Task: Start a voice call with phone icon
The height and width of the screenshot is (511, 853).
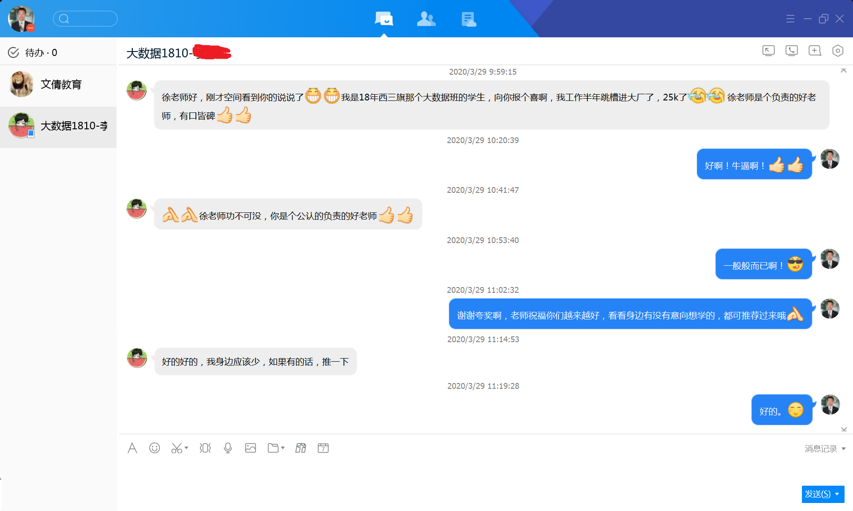Action: [791, 51]
